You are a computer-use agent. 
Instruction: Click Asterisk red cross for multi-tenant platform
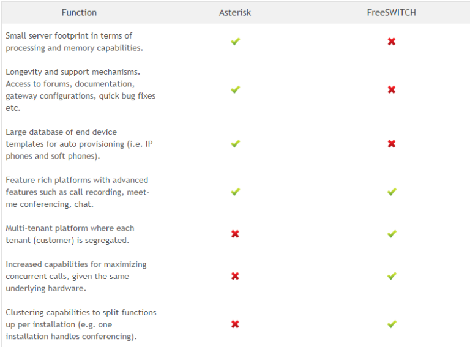pos(235,234)
